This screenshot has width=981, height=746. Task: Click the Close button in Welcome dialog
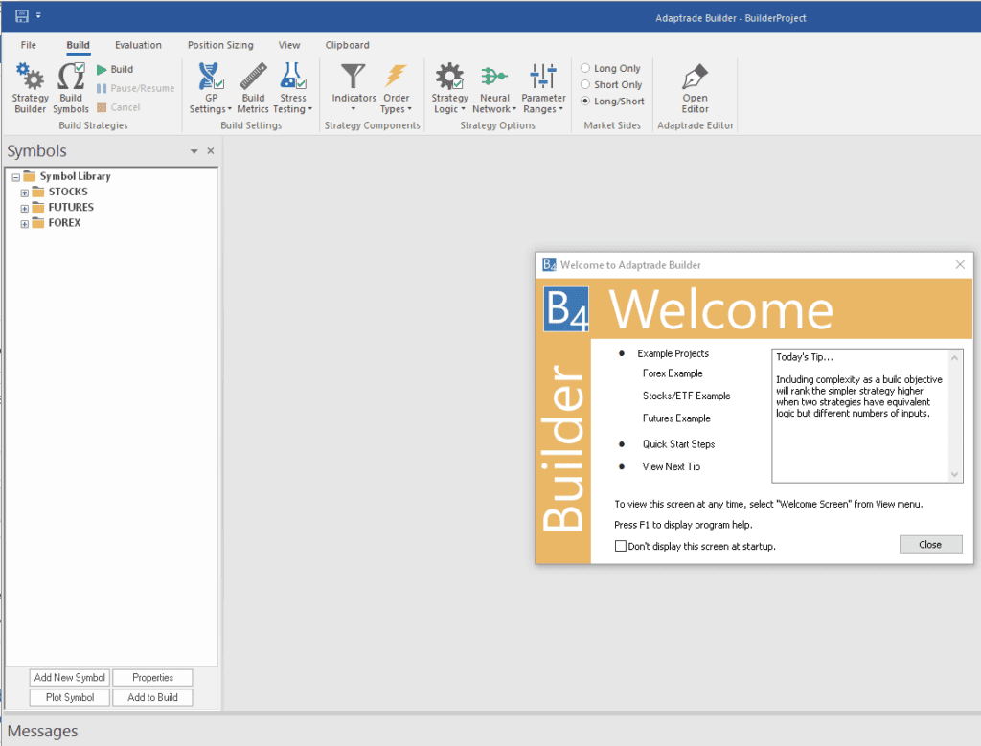[930, 544]
